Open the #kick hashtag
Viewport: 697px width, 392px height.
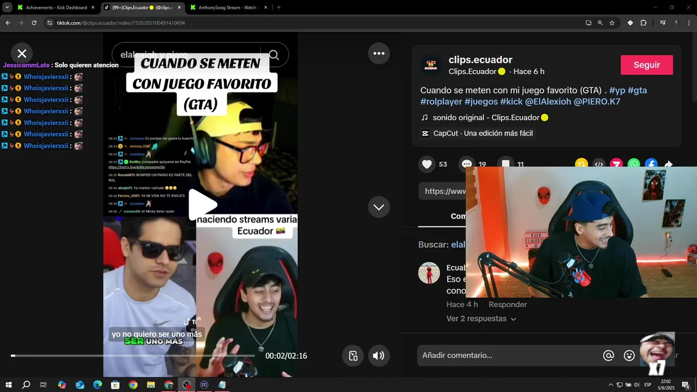(511, 102)
